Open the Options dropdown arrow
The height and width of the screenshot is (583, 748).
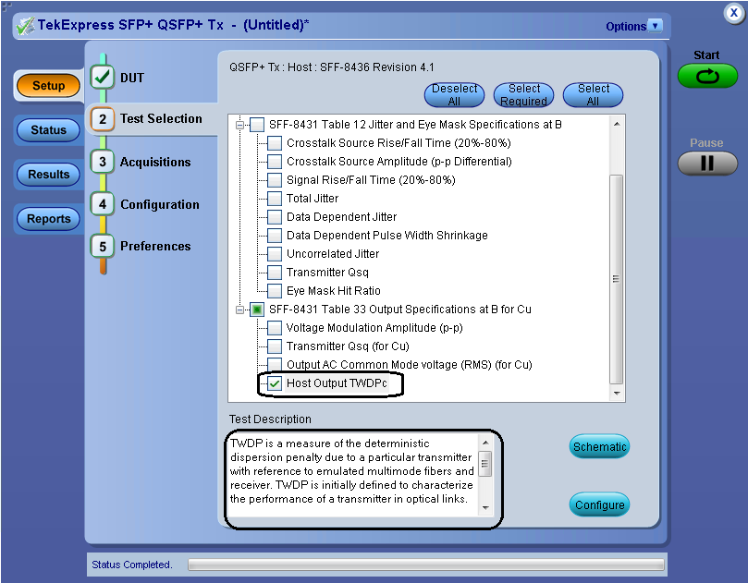[656, 26]
